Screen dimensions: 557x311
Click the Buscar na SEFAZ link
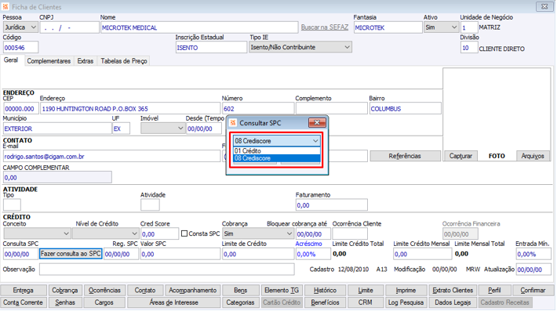[x=325, y=27]
